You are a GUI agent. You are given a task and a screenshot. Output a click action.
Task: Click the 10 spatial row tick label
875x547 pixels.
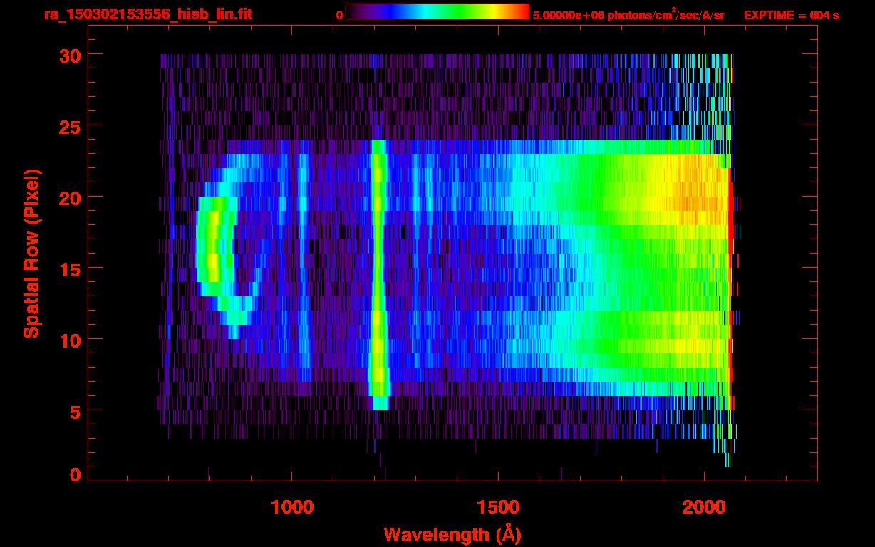pyautogui.click(x=70, y=340)
